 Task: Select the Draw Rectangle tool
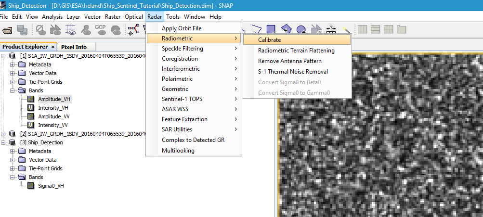click(271, 30)
